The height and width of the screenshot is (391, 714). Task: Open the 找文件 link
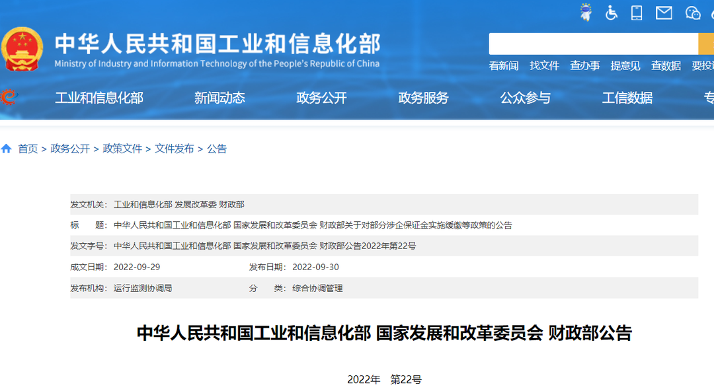(544, 65)
